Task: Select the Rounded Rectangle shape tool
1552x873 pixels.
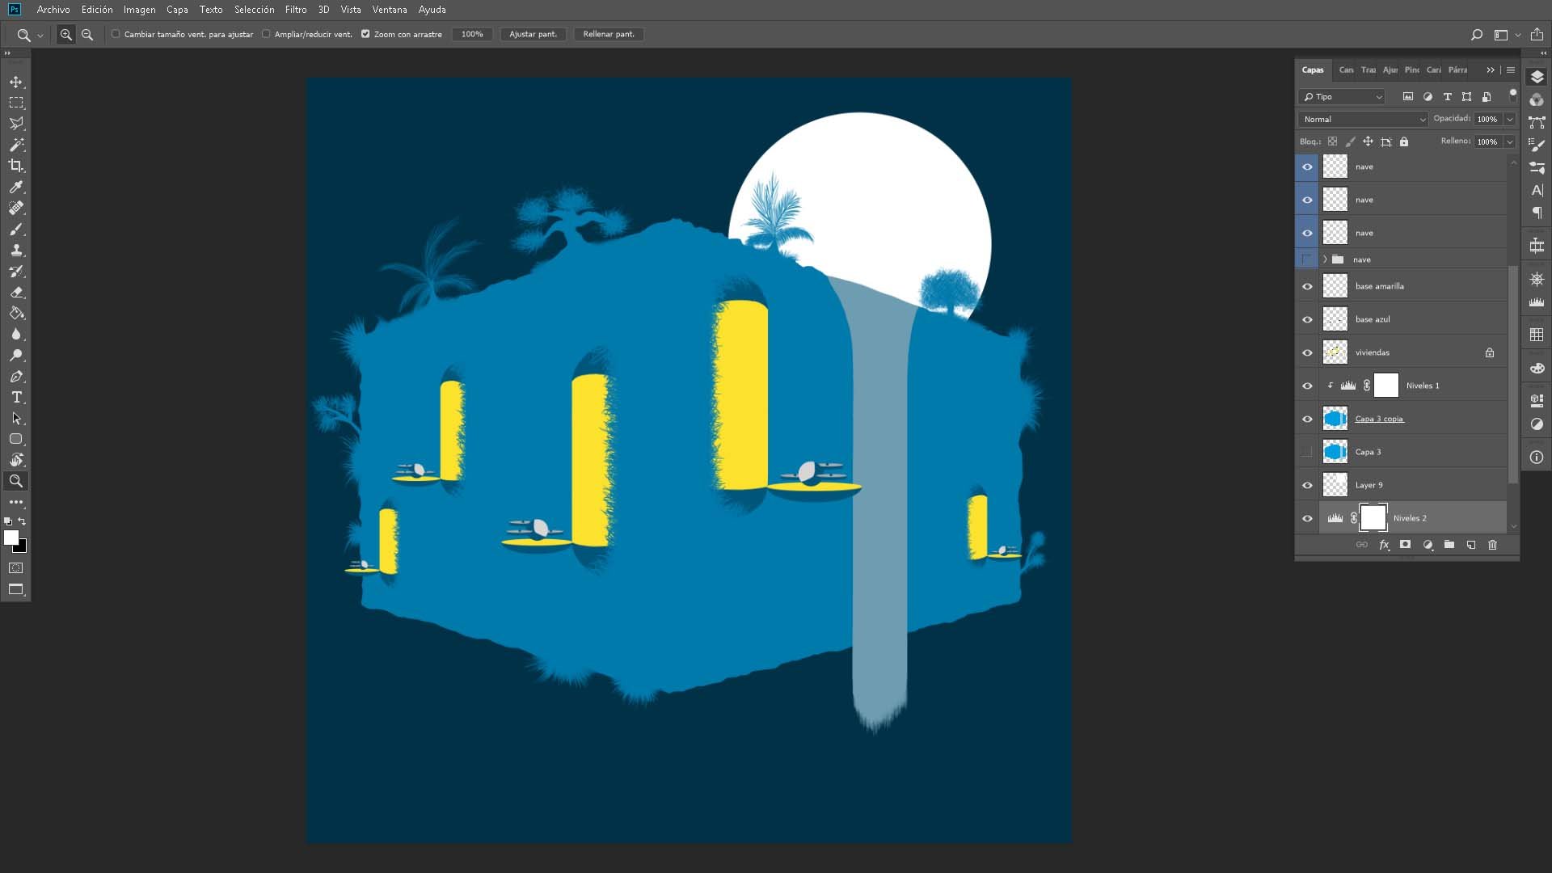Action: point(16,439)
